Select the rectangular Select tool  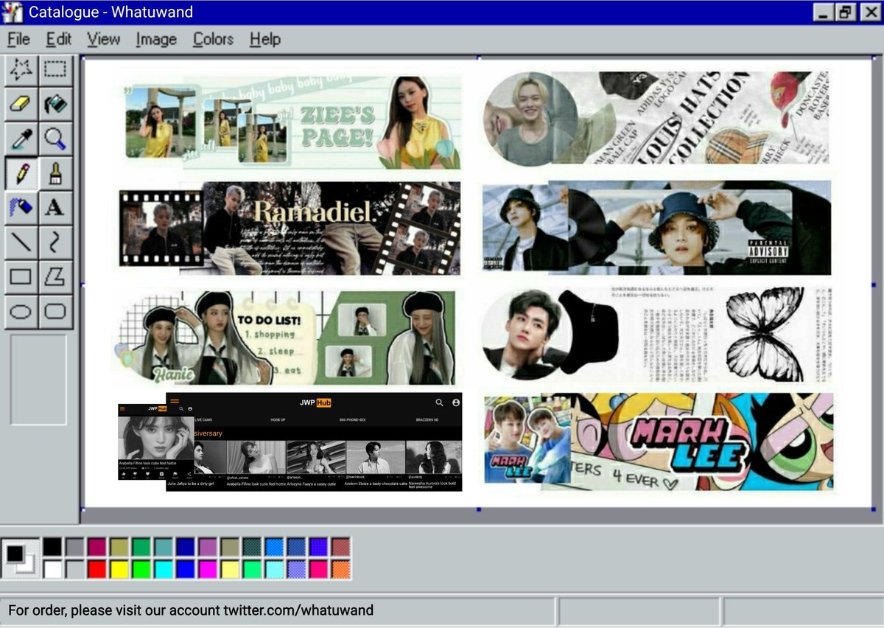[56, 70]
